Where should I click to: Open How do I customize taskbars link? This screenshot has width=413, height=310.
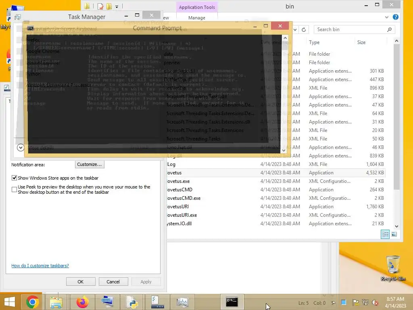pyautogui.click(x=40, y=266)
